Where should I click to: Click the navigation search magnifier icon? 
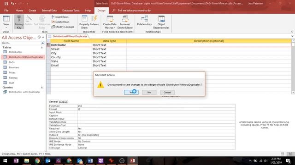(x=43, y=43)
